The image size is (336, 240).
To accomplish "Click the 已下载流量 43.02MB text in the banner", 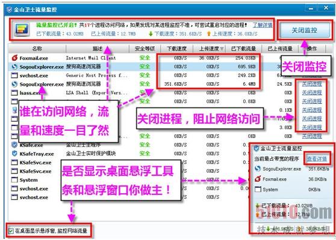I will click(60, 34).
